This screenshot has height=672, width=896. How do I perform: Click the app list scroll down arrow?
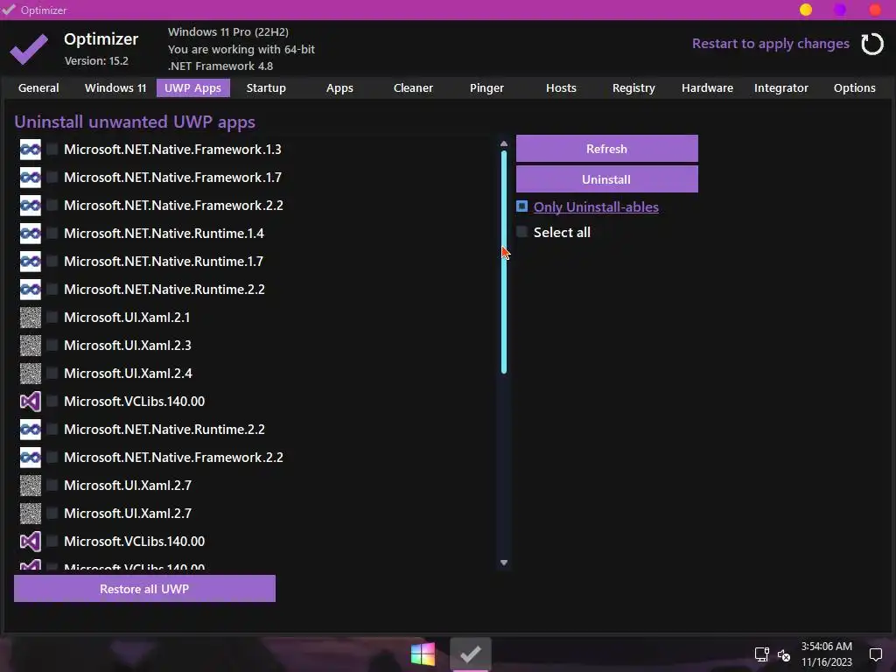pyautogui.click(x=503, y=563)
